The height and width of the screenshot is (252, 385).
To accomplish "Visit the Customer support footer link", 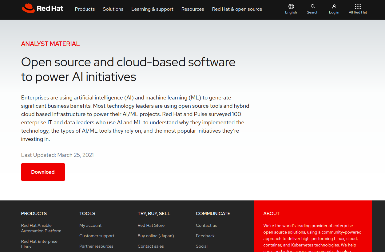I will pyautogui.click(x=97, y=236).
